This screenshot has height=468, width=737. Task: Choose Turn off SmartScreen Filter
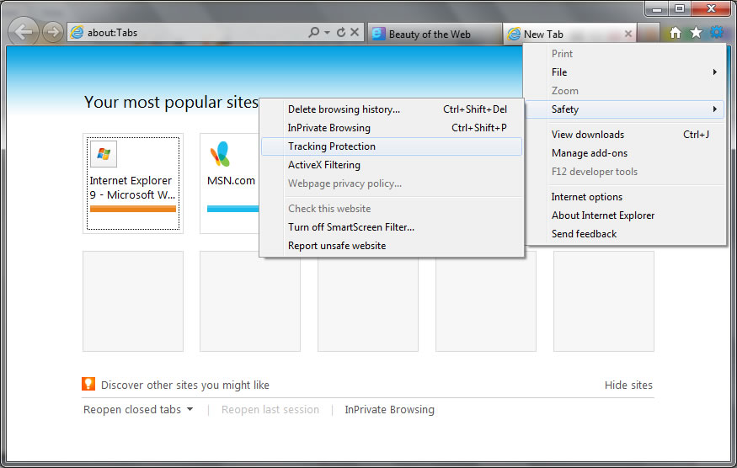391,227
